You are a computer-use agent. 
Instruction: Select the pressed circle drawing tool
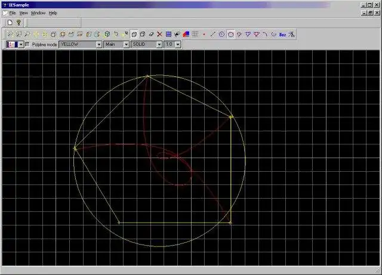230,35
